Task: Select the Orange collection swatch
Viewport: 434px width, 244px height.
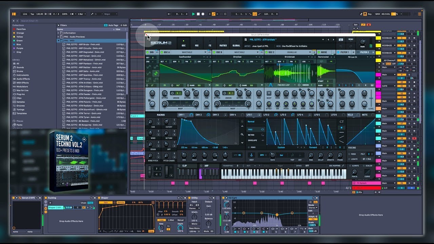Action: pos(14,33)
